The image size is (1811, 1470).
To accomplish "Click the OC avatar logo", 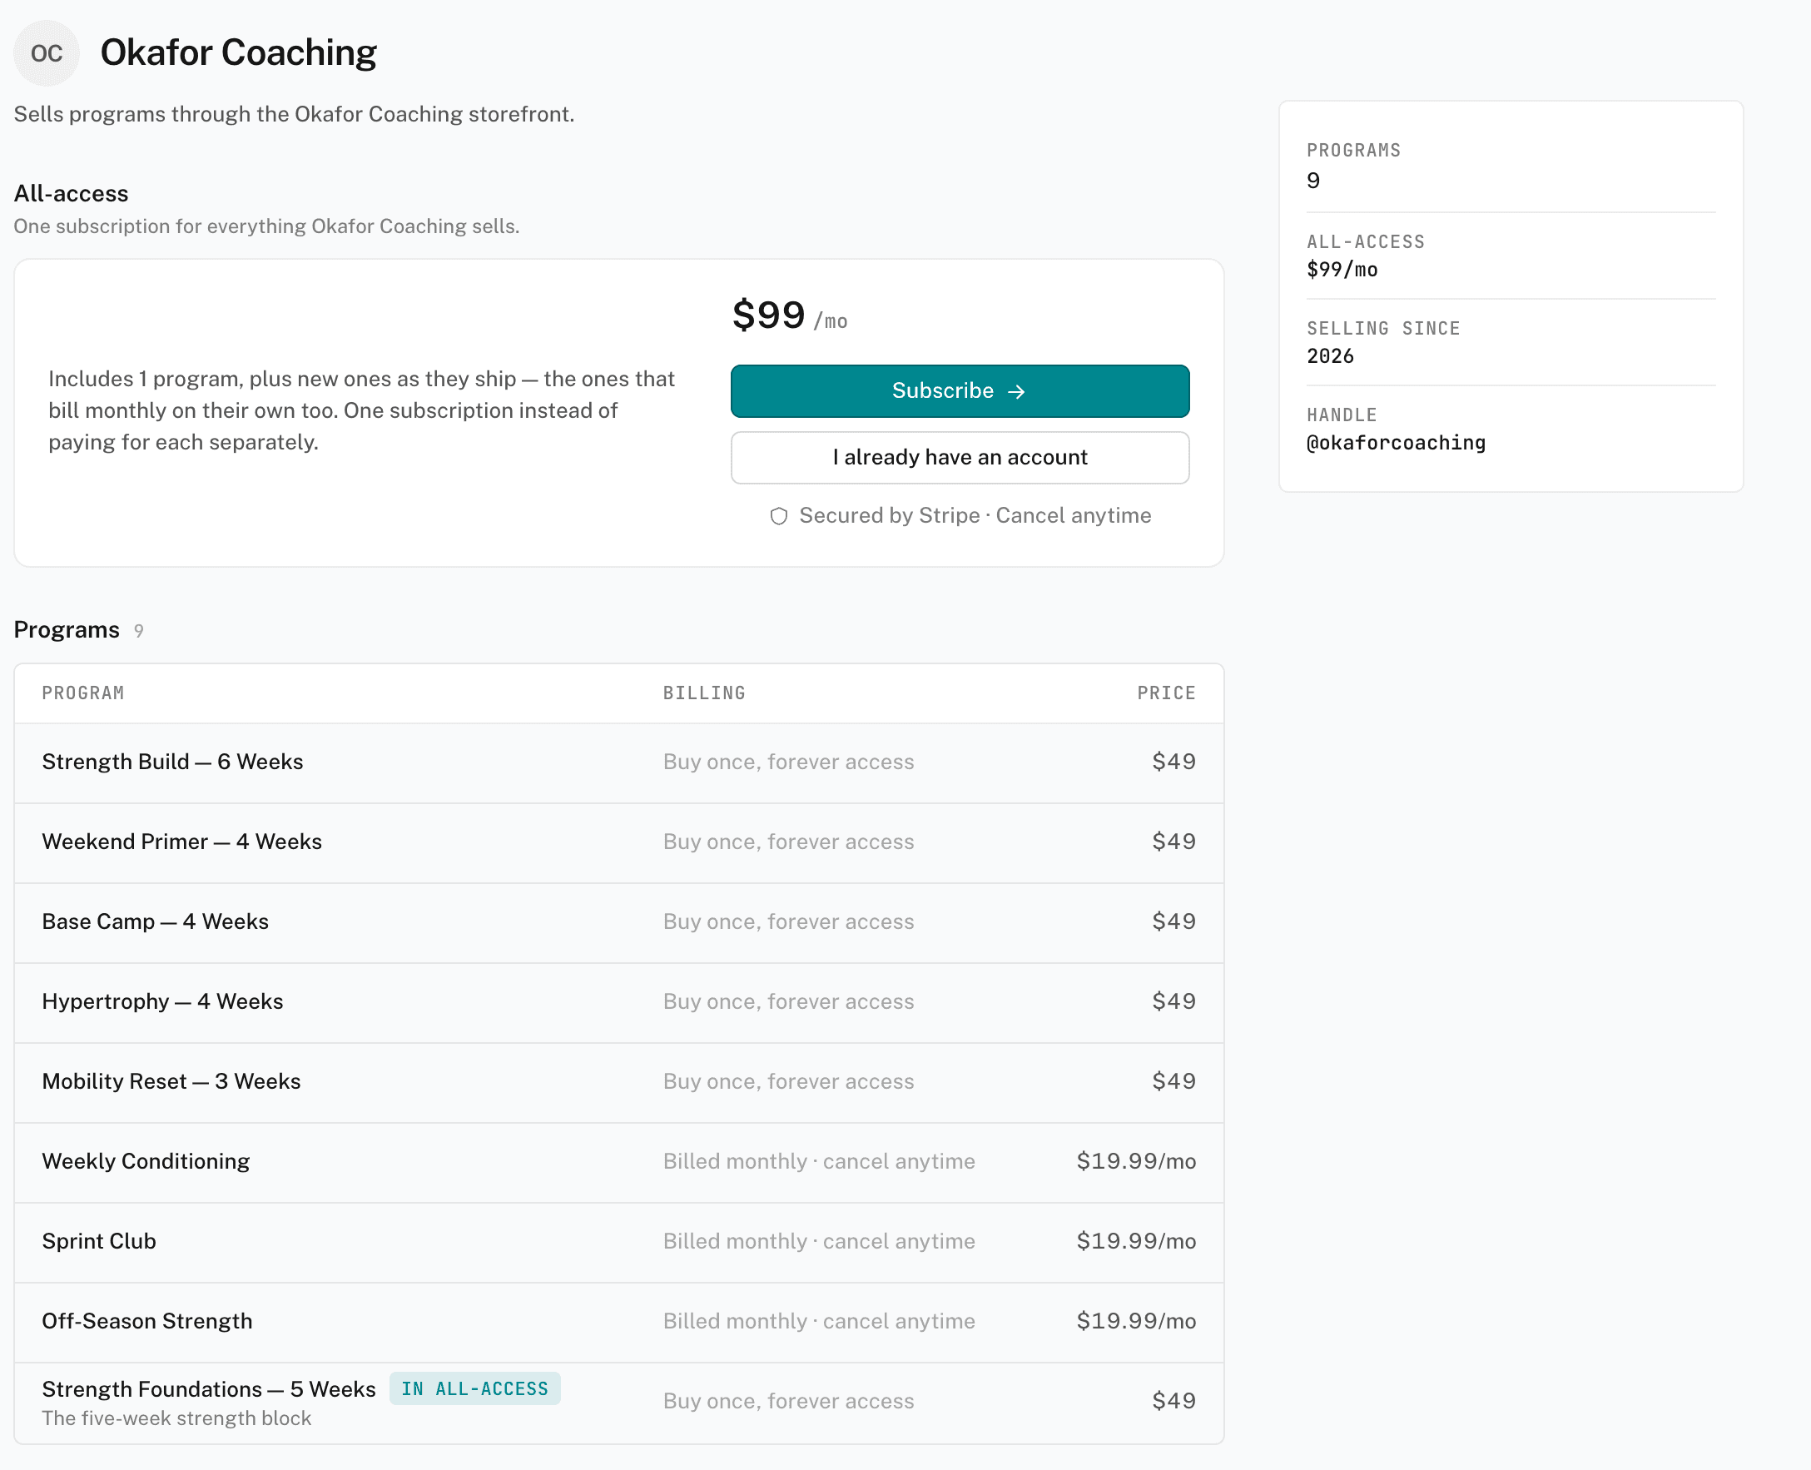I will pos(47,52).
